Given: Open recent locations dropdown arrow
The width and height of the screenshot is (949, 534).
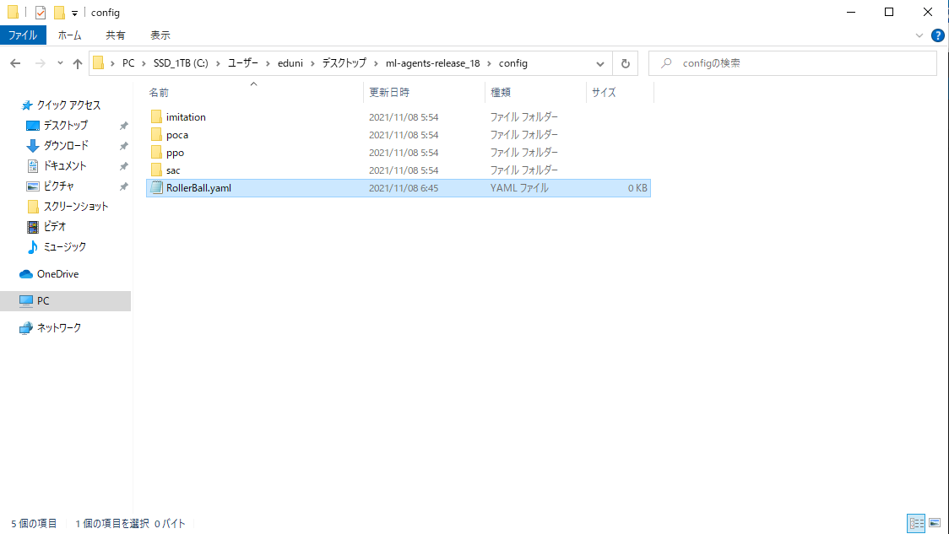Looking at the screenshot, I should tap(60, 63).
